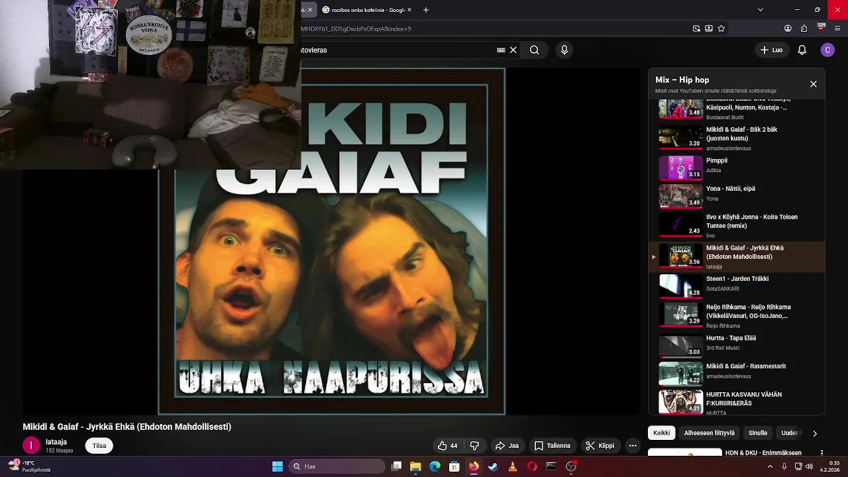Play Iivo x Köyhä Jonne - Koira Toisen Tuntee
Screen dimensions: 848x477
(737, 226)
